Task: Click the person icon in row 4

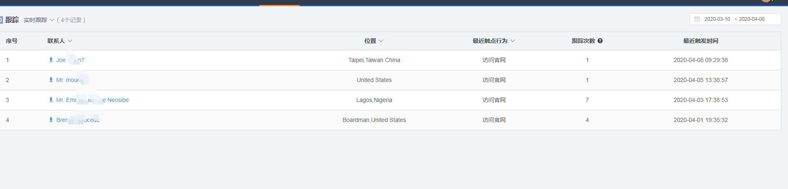Action: point(51,119)
